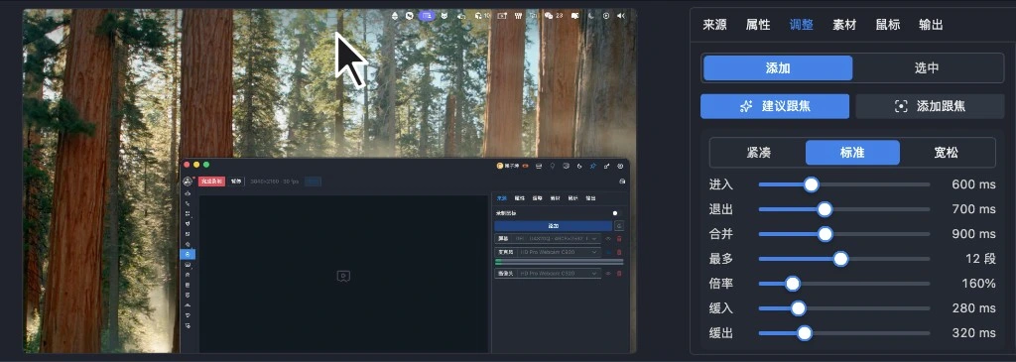
Task: Click the highlighted blue sidebar icon in preview
Action: (188, 255)
